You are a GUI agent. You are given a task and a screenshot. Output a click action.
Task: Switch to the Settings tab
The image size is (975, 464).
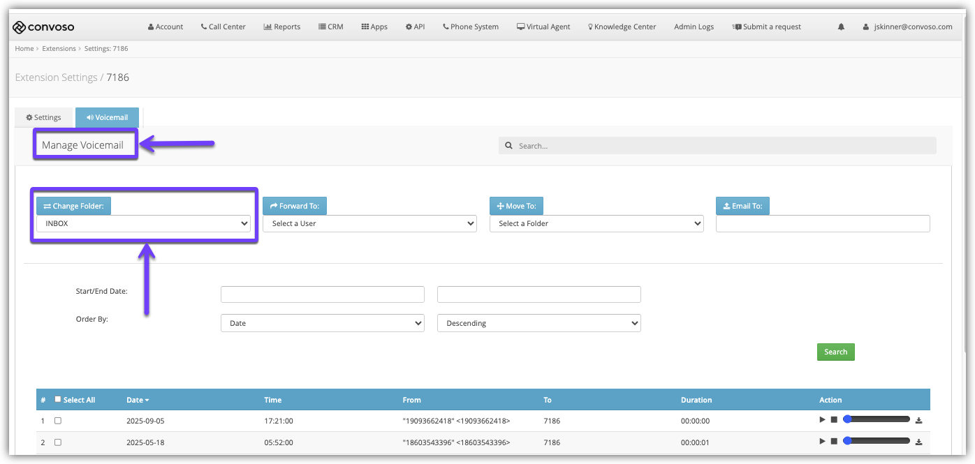(x=43, y=118)
